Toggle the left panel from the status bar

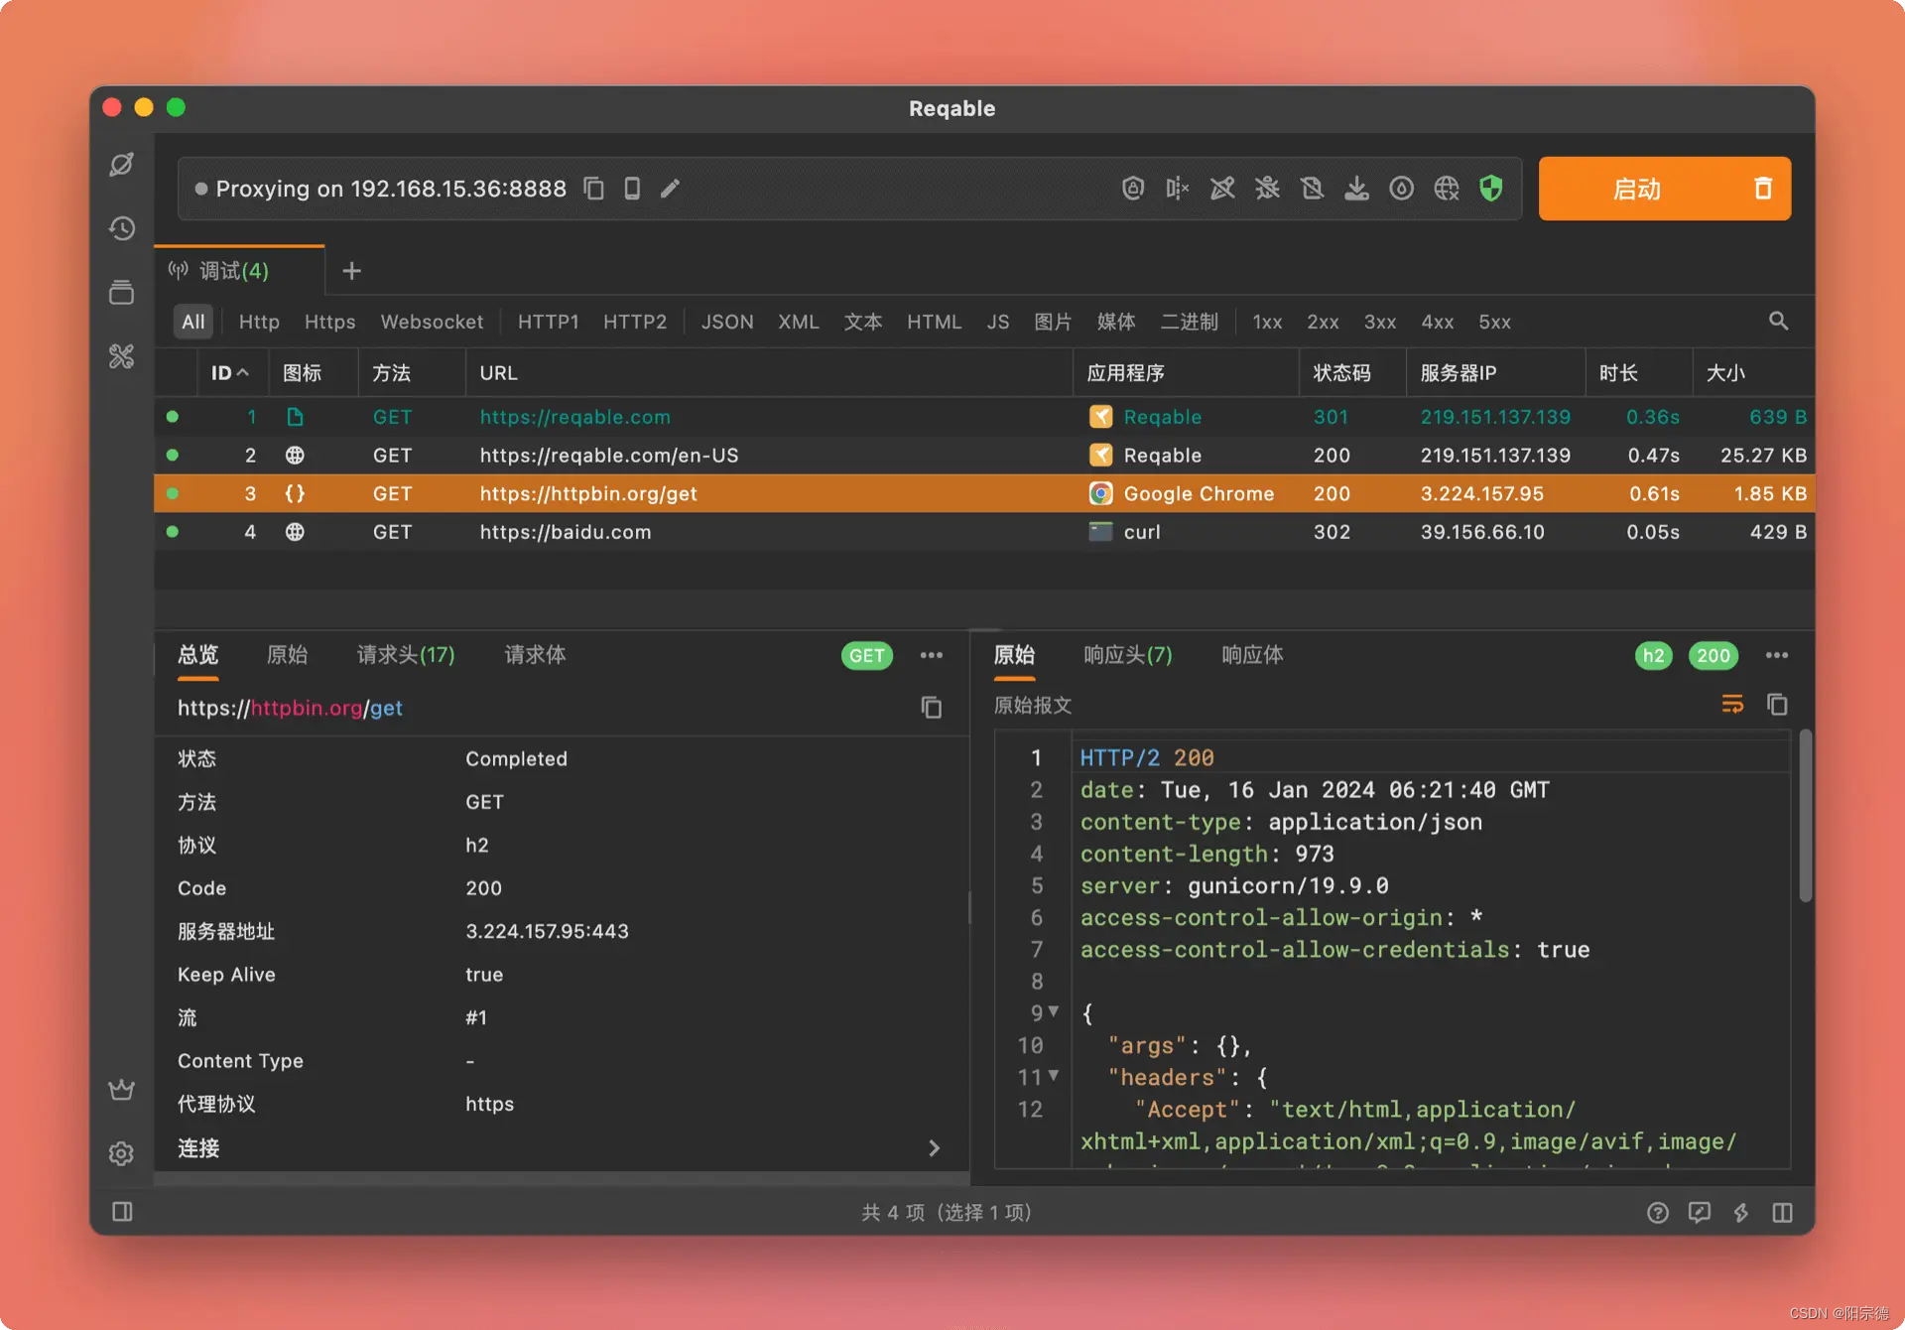click(x=122, y=1212)
